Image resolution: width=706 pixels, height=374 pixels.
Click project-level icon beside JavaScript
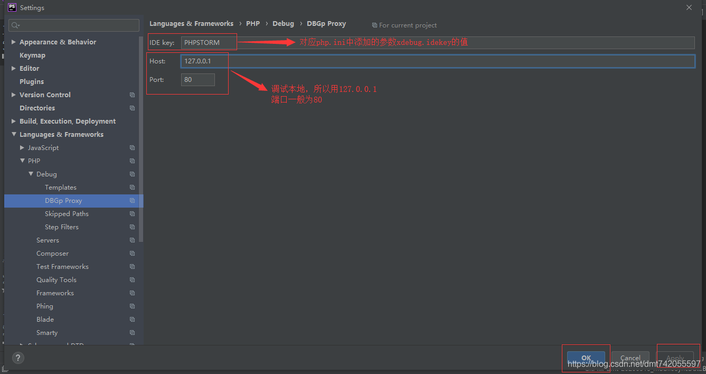(x=132, y=148)
